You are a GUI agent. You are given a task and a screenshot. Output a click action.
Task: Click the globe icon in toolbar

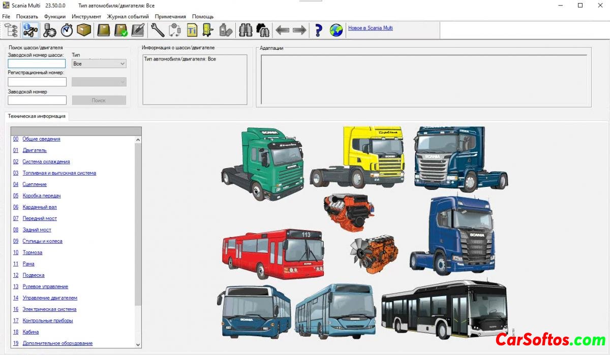336,30
